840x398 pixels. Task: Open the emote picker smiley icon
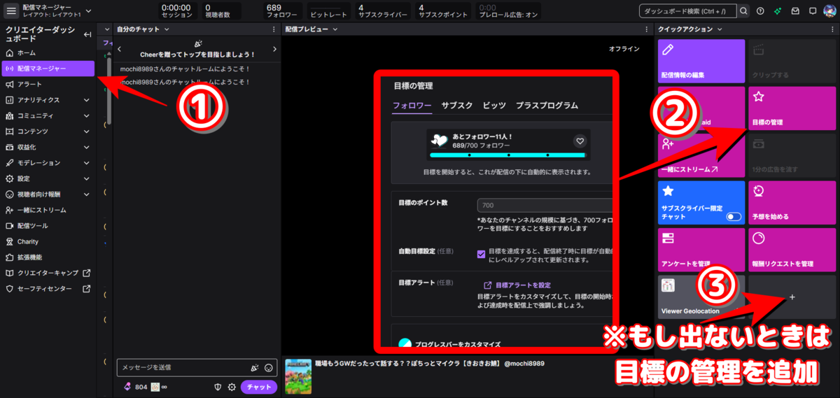[x=269, y=367]
